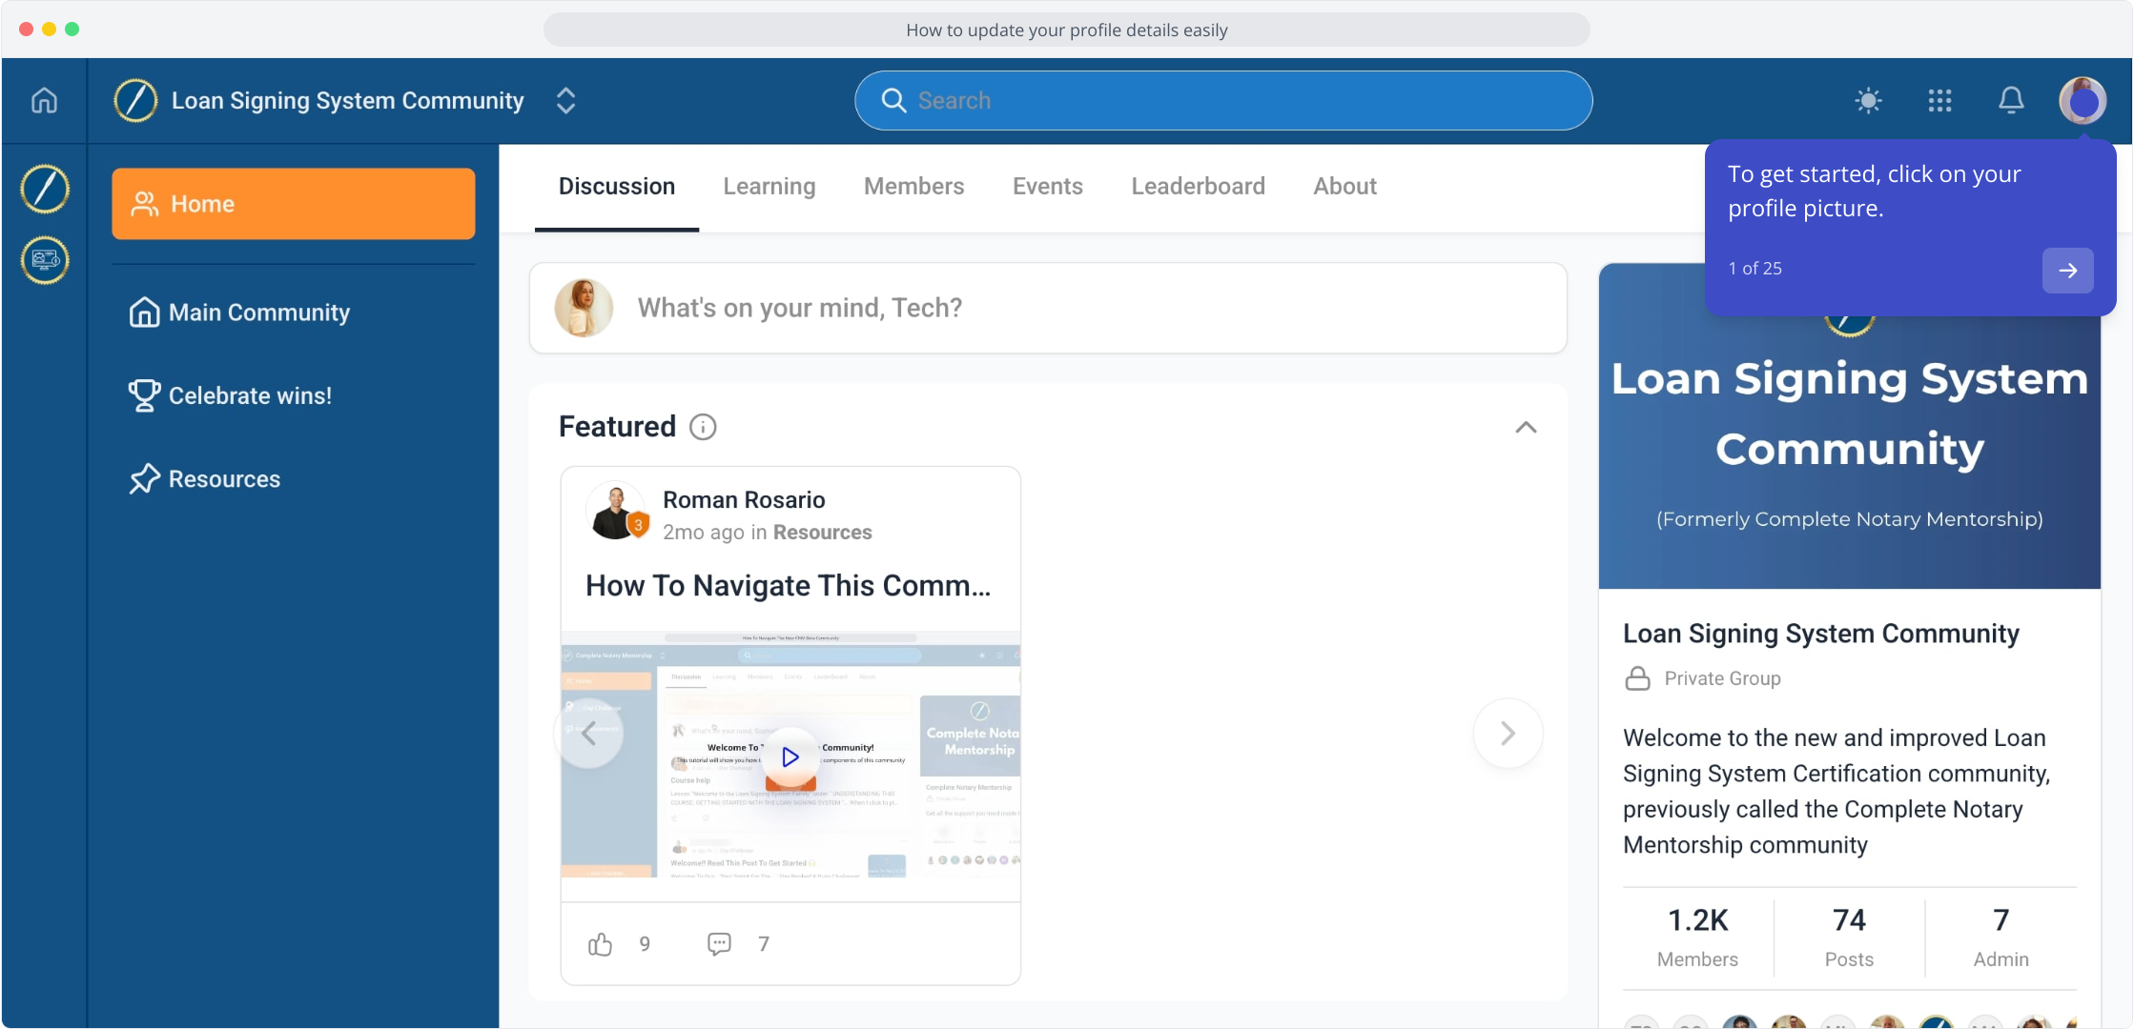Open the apps grid icon
Image resolution: width=2134 pixels, height=1029 pixels.
pos(1939,100)
